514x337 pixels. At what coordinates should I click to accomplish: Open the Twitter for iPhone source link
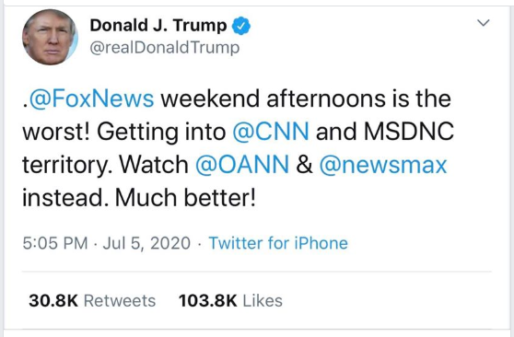[278, 243]
